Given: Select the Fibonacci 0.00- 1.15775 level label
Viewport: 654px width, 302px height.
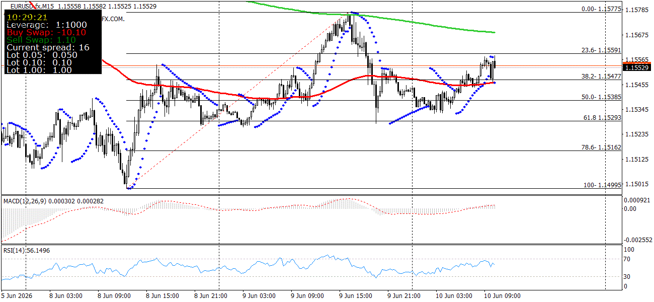Looking at the screenshot, I should point(601,9).
